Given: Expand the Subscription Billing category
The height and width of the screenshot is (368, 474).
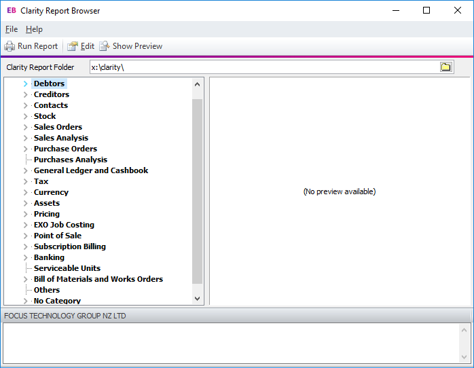Looking at the screenshot, I should point(26,247).
